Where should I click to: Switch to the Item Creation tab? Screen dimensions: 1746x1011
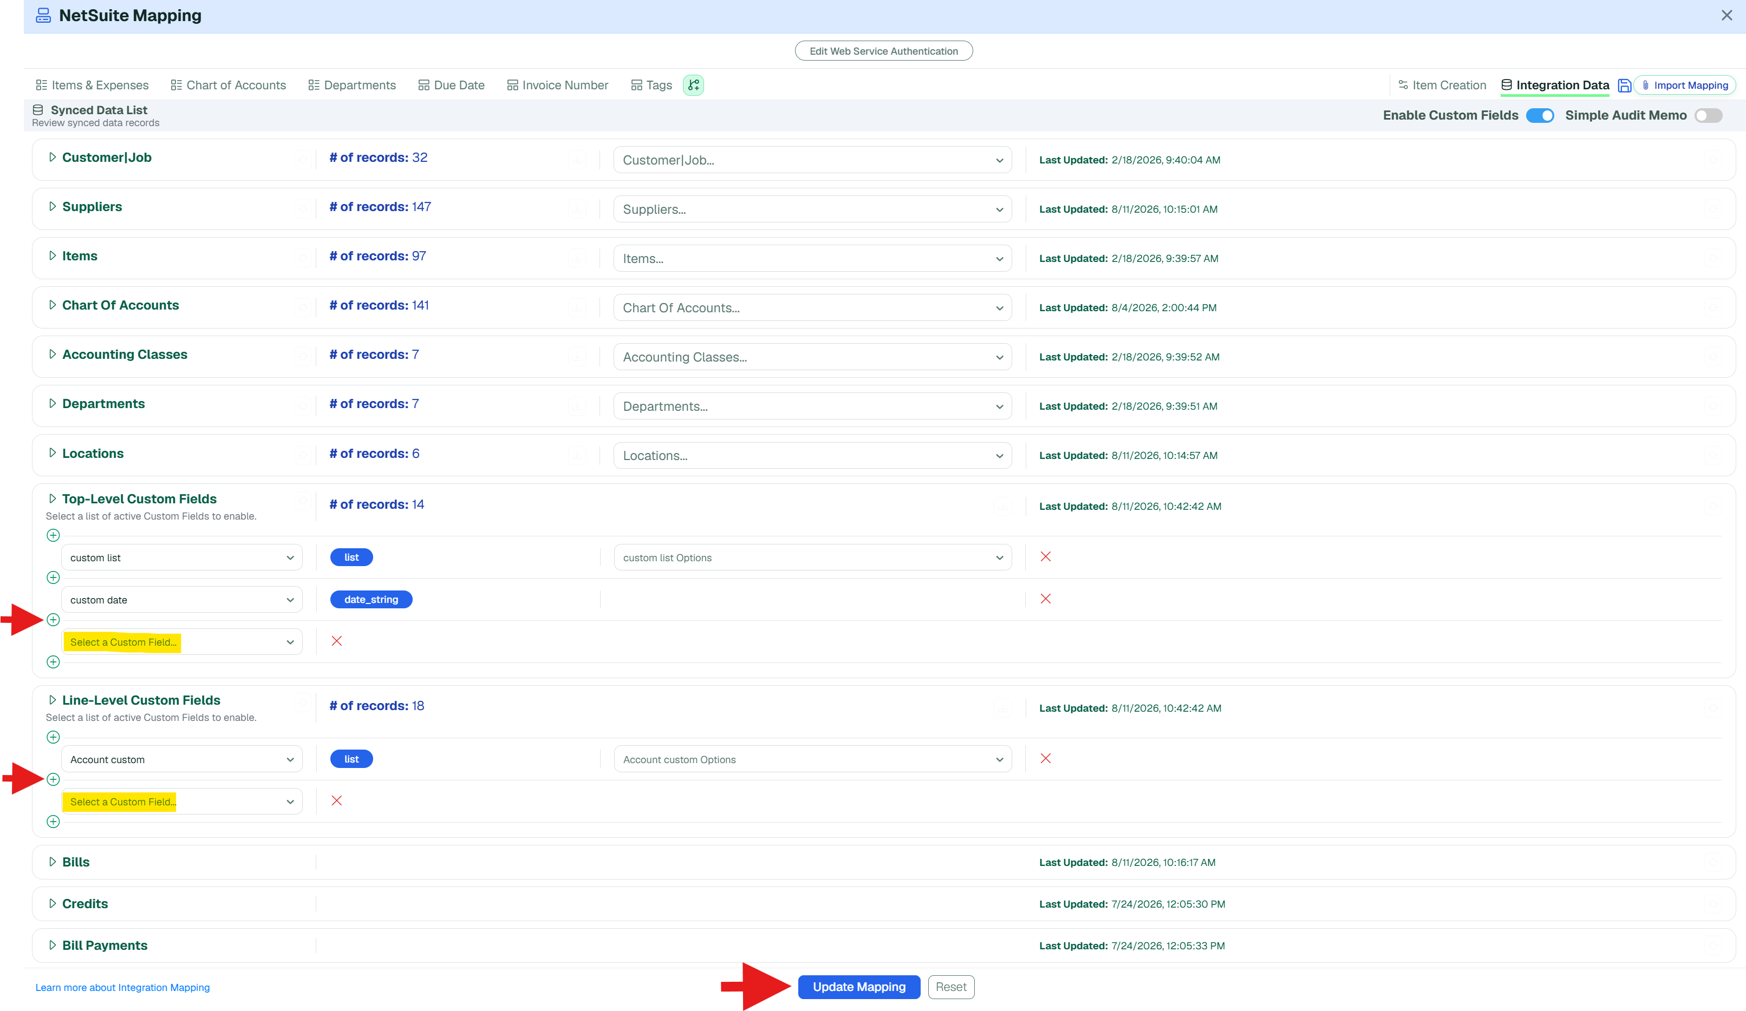pos(1442,85)
